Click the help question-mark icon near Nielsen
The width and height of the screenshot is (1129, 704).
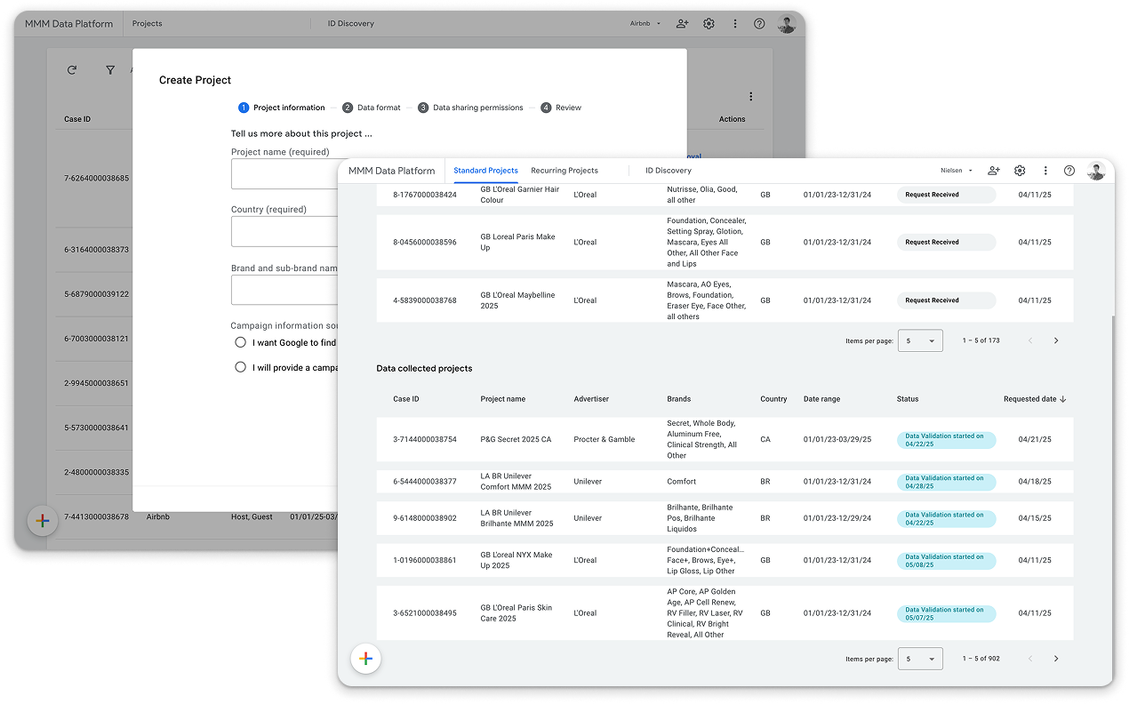1069,170
